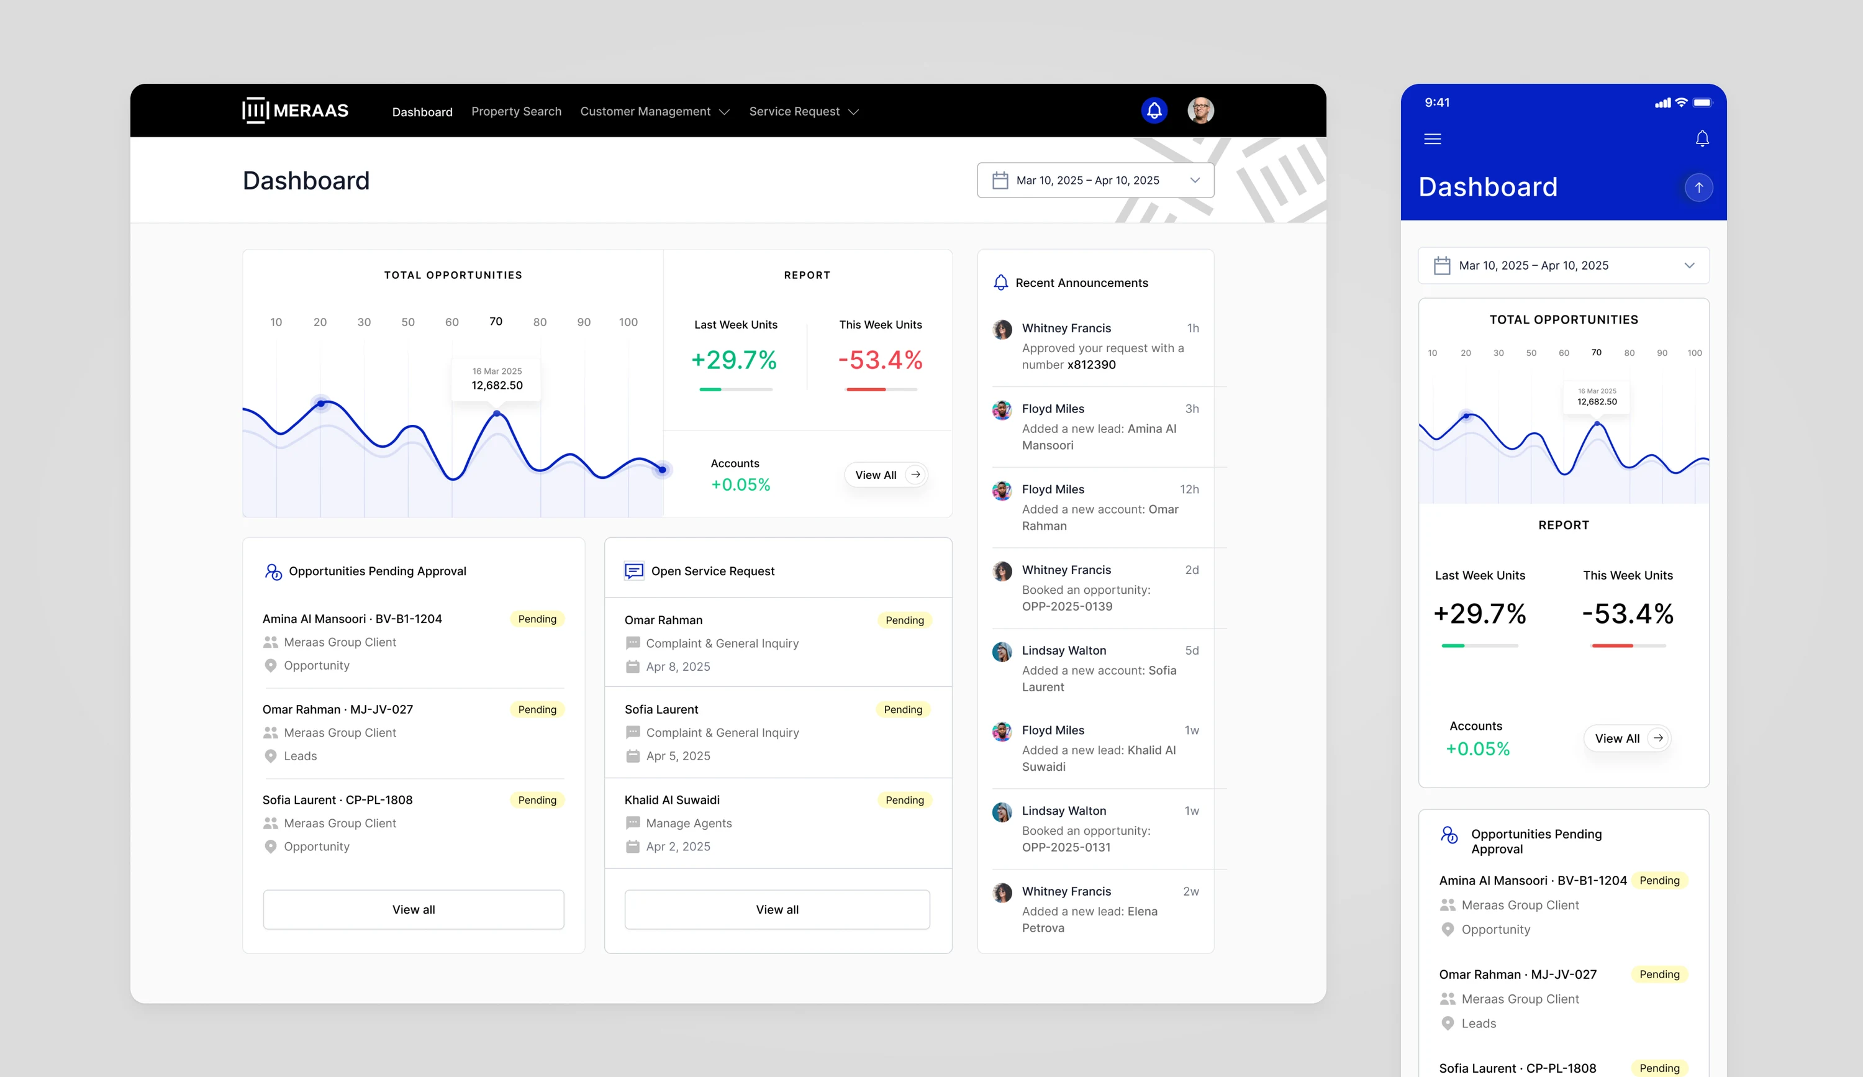
Task: Click the View All button in mobile Report
Action: point(1626,738)
